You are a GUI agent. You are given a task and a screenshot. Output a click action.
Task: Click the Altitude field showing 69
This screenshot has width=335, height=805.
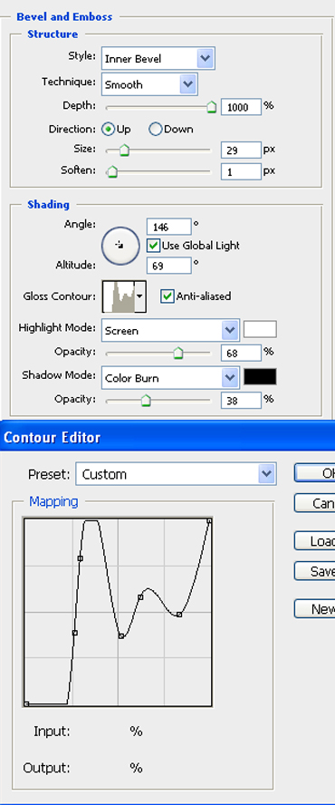(x=168, y=266)
